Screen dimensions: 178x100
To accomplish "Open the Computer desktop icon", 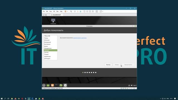I will click(x=53, y=21).
